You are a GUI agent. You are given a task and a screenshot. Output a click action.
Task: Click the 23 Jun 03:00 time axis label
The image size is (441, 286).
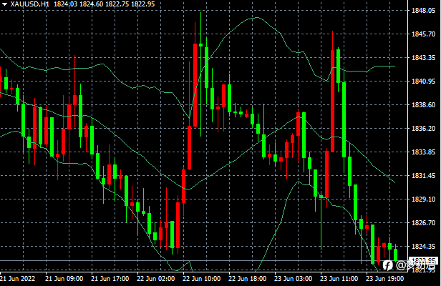tap(293, 279)
